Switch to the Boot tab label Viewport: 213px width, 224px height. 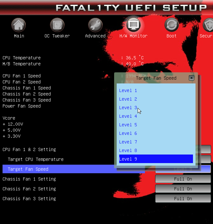coord(171,36)
